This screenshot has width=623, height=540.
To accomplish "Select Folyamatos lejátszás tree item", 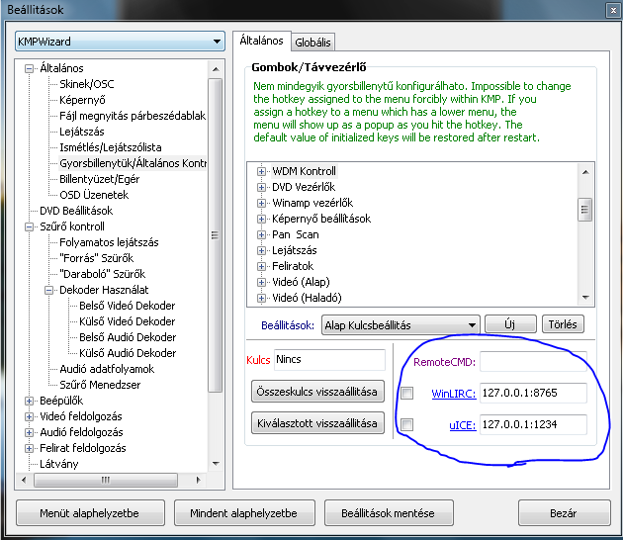I will tap(109, 242).
